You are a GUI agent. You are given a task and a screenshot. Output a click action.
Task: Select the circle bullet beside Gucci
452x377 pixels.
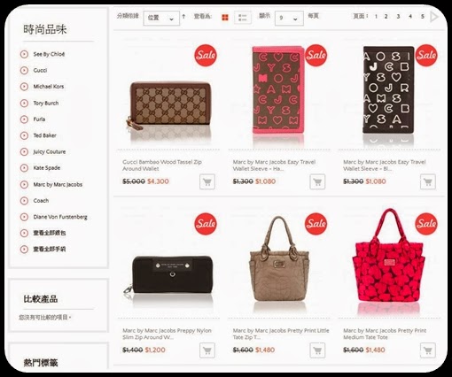click(24, 71)
